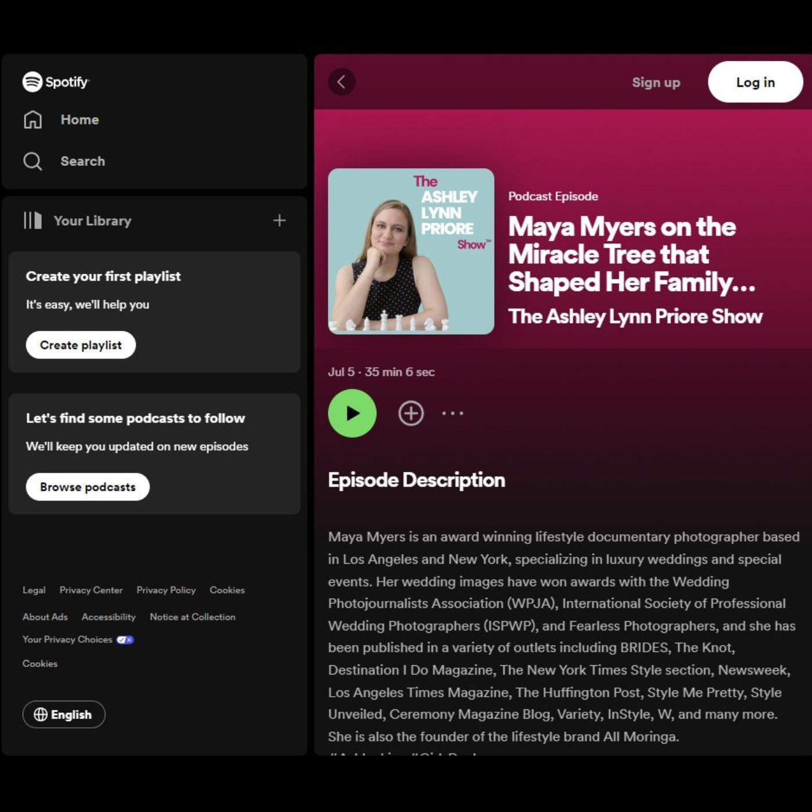The width and height of the screenshot is (812, 812).
Task: Play the Maya Myers episode
Action: 352,413
